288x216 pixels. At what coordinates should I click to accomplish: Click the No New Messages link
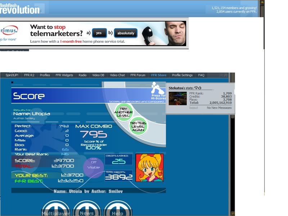tap(219, 108)
